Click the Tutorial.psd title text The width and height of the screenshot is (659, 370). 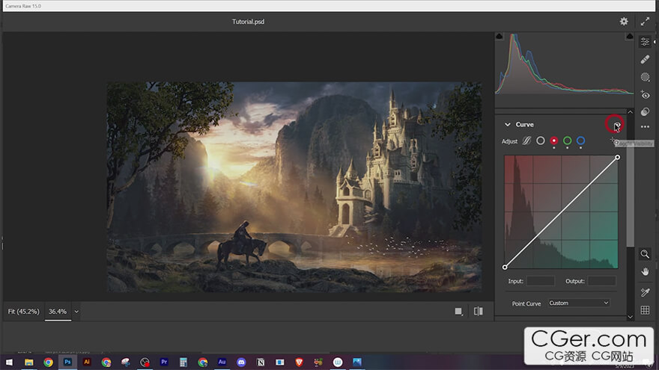click(x=248, y=22)
